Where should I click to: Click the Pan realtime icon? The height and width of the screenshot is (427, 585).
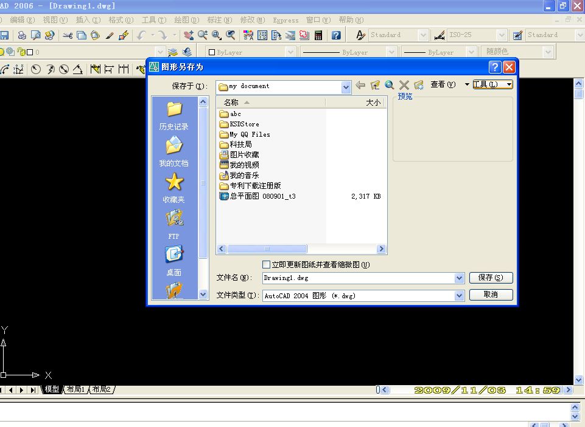pyautogui.click(x=189, y=35)
